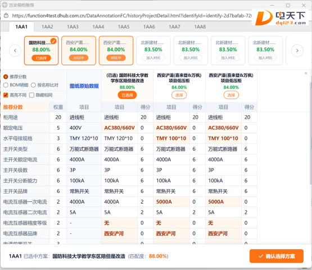The height and width of the screenshot is (270, 312).
Task: Click the 主开关分断能力 row label
Action: pyautogui.click(x=20, y=181)
